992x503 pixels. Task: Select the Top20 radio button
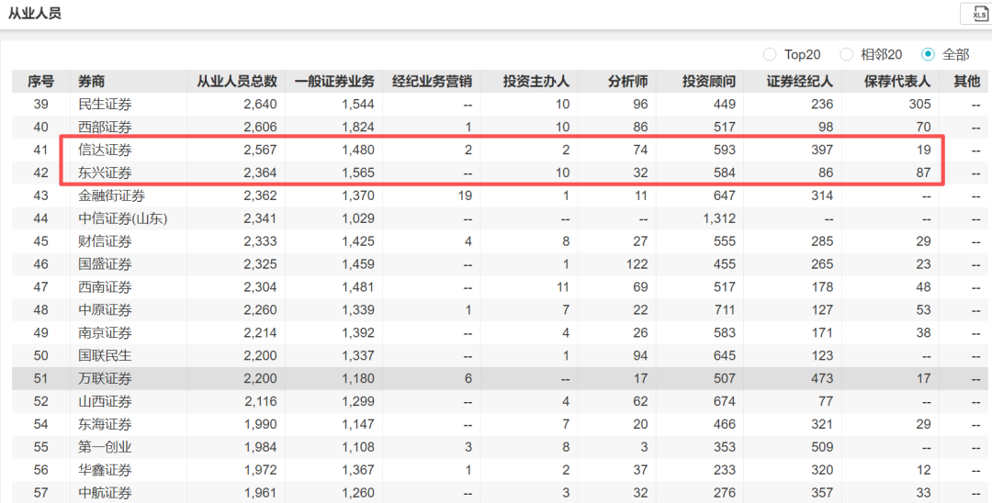click(x=770, y=55)
